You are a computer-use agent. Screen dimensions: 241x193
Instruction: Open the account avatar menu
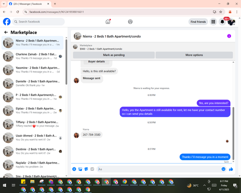(x=231, y=22)
